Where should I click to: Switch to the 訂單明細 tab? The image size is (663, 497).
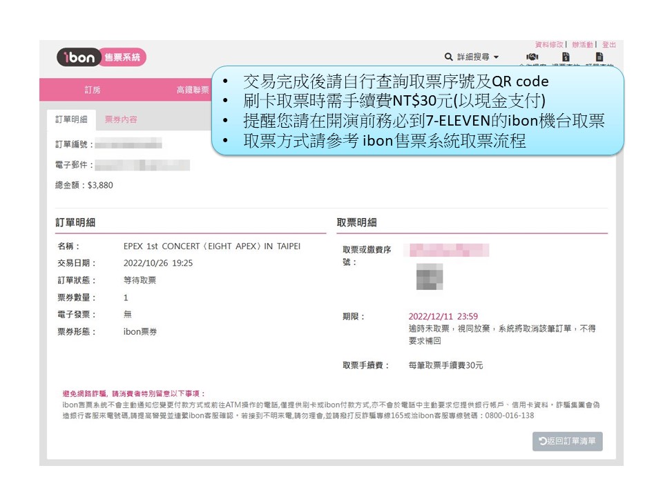click(71, 119)
